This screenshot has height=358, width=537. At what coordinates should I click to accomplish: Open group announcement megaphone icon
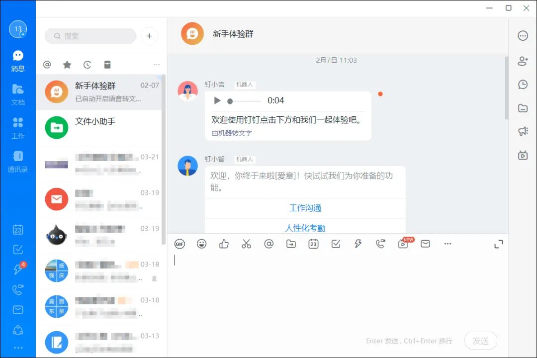point(523,131)
